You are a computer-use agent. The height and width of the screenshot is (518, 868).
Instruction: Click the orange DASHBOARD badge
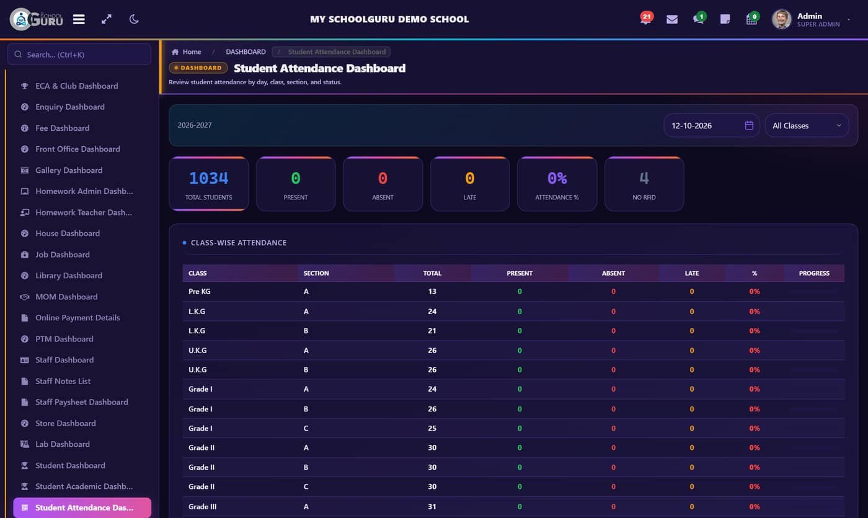tap(198, 68)
